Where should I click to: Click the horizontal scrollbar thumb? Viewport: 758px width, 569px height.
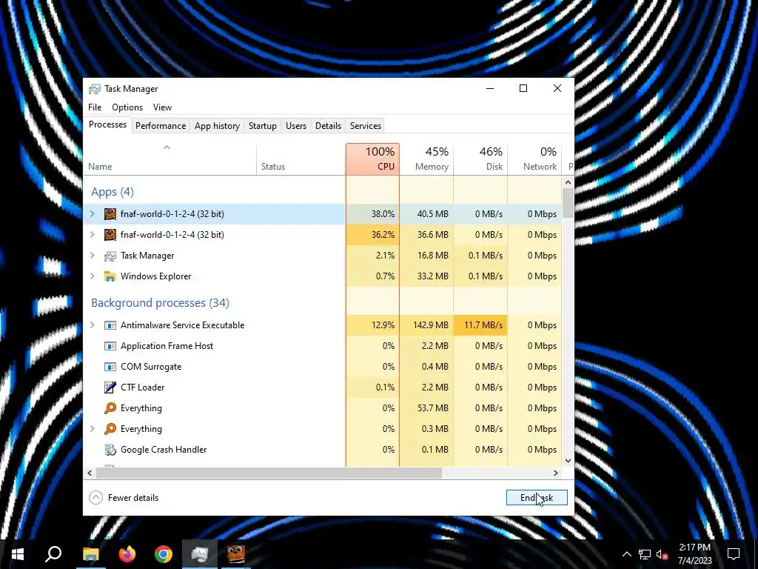pyautogui.click(x=268, y=473)
